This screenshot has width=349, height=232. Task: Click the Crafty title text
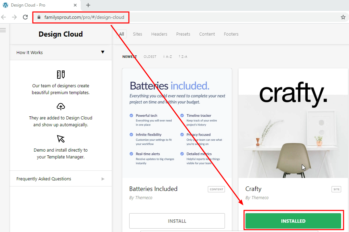click(x=253, y=189)
